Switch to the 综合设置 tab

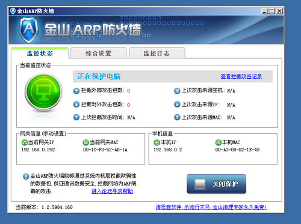tap(98, 53)
